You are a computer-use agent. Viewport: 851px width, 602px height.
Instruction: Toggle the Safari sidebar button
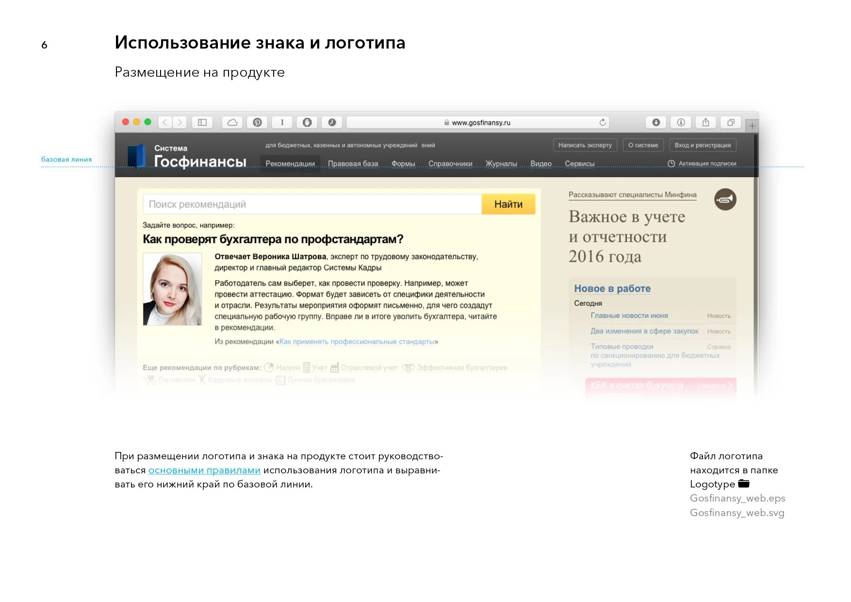click(x=202, y=122)
